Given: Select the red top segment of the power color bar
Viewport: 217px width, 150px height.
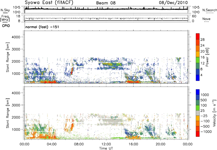Looking at the screenshot, I should click(198, 36).
